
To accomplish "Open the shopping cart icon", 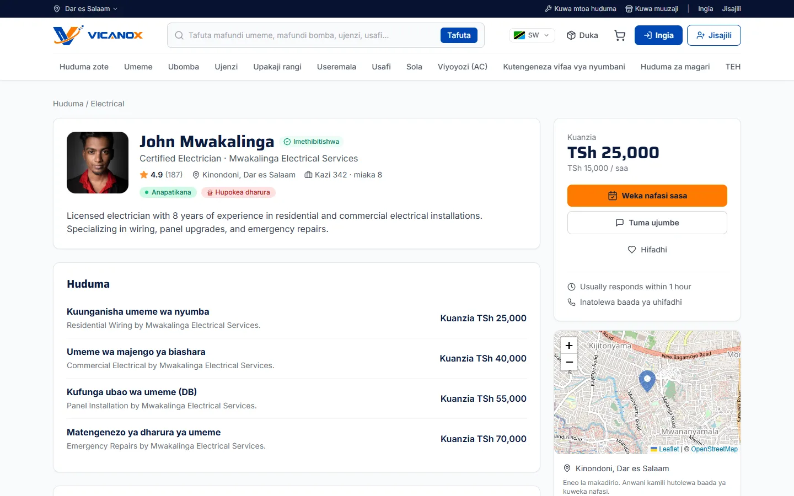I will (620, 35).
